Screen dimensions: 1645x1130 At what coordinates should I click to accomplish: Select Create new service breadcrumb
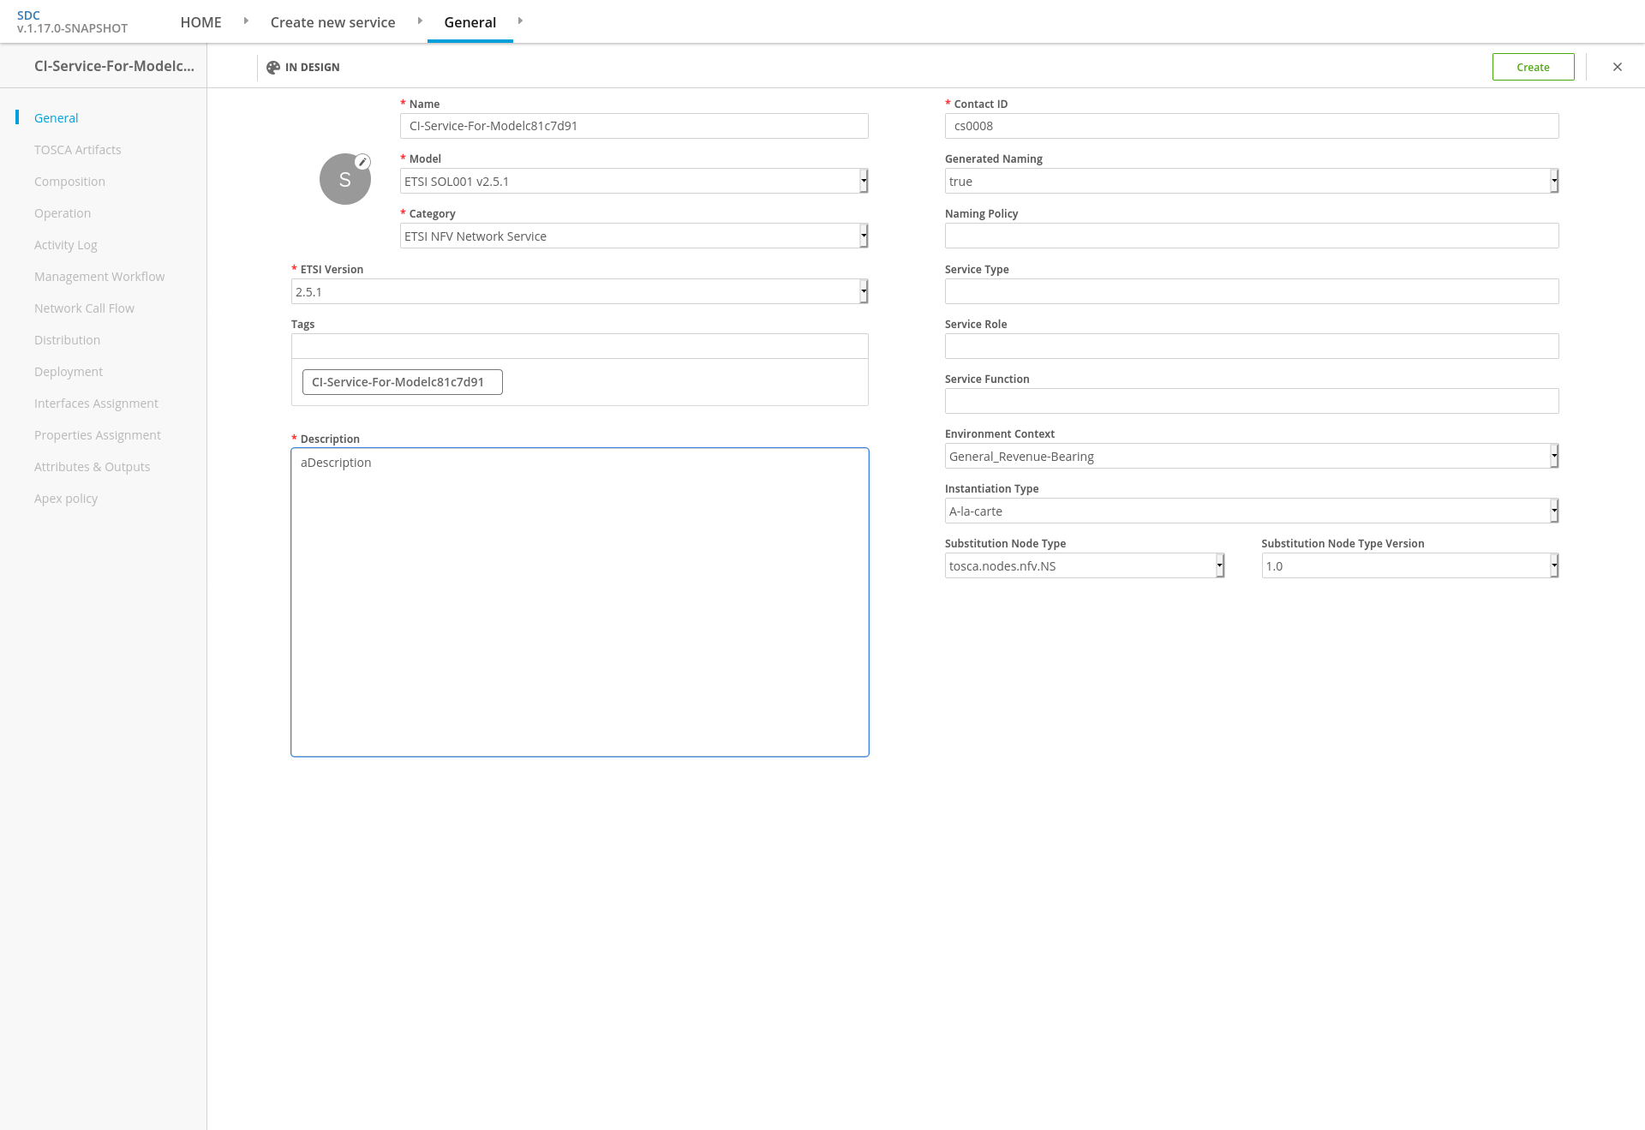pos(332,22)
